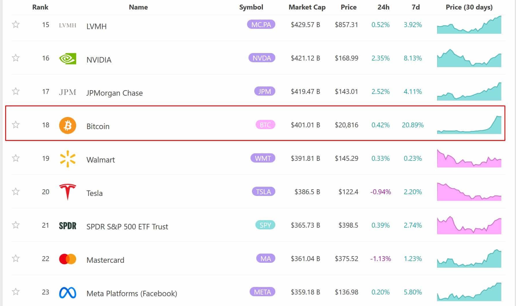This screenshot has height=306, width=516.
Task: Open the Mastercard name link
Action: click(x=105, y=260)
